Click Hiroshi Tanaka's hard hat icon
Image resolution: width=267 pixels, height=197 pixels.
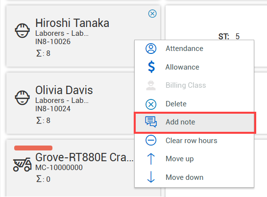coord(23,30)
